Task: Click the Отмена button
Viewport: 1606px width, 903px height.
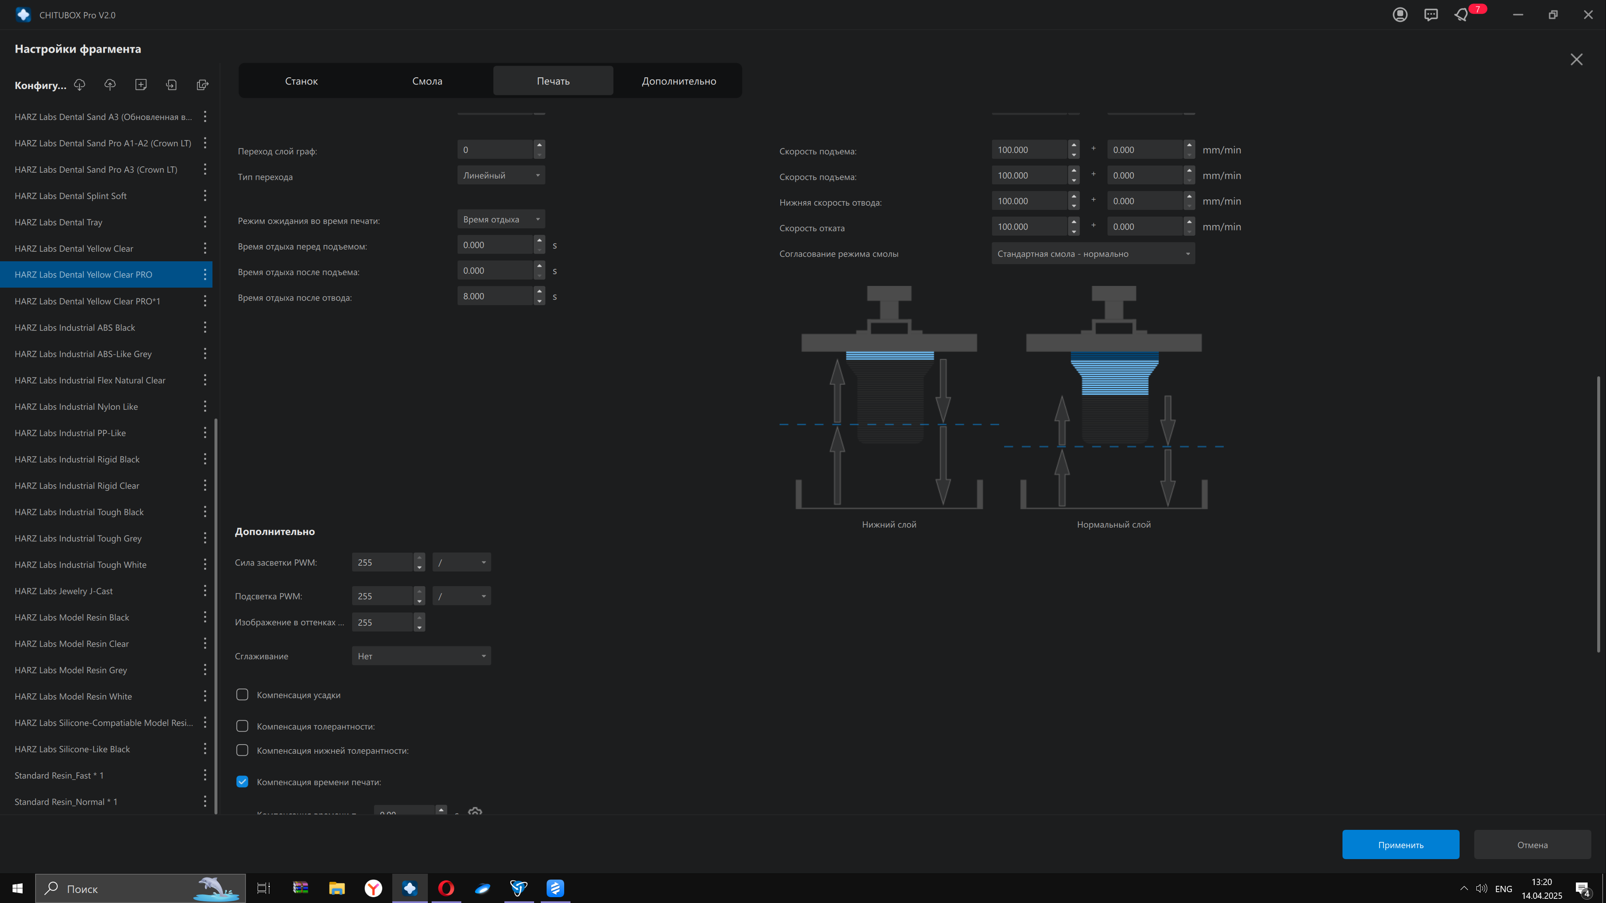Action: pyautogui.click(x=1532, y=844)
